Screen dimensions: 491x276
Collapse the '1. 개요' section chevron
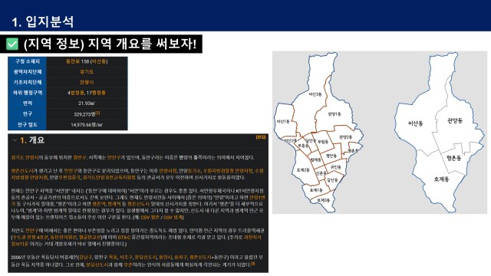pos(15,140)
